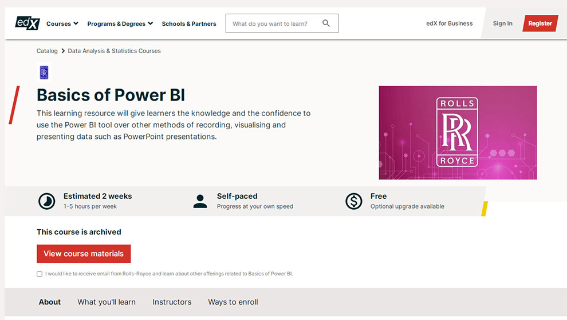
Task: Open the edX for Business link
Action: tap(449, 23)
